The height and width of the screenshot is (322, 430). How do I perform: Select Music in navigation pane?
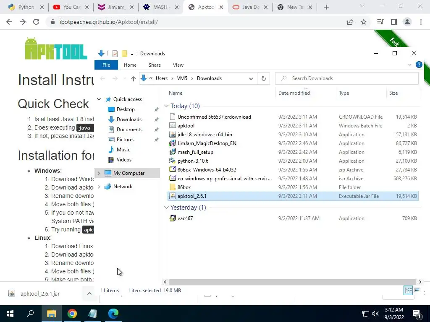(123, 150)
